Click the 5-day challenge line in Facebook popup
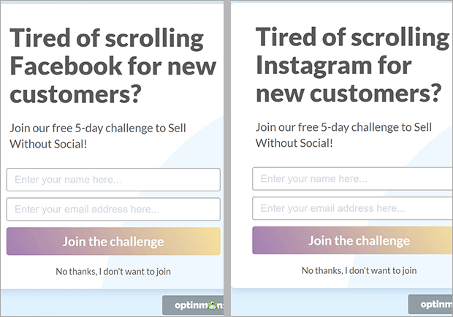The image size is (453, 317). click(x=98, y=127)
